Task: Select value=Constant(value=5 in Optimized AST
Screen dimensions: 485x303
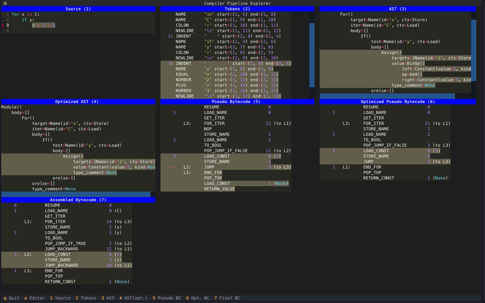Action: [x=114, y=167]
